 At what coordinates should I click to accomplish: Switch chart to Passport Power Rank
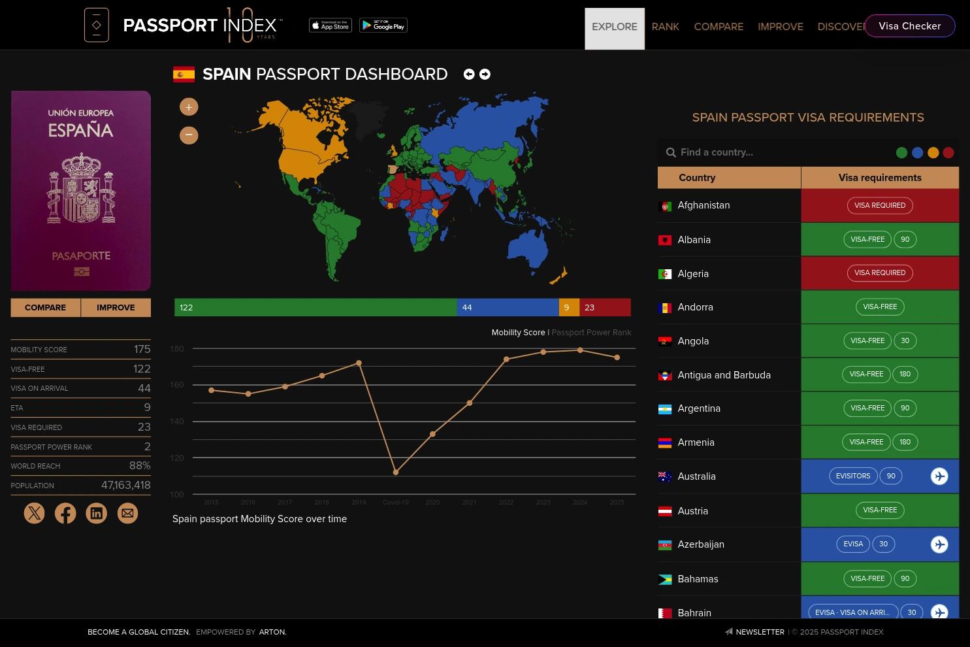[x=591, y=333]
